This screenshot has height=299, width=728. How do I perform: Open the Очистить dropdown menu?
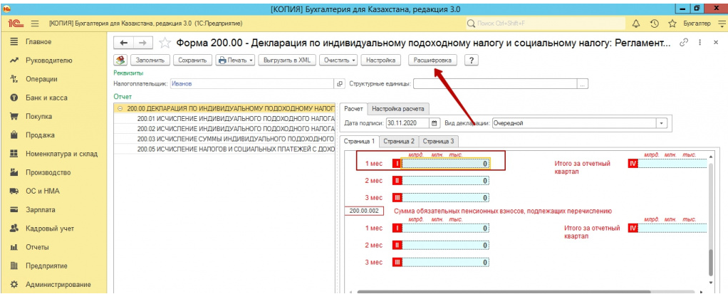click(x=337, y=61)
